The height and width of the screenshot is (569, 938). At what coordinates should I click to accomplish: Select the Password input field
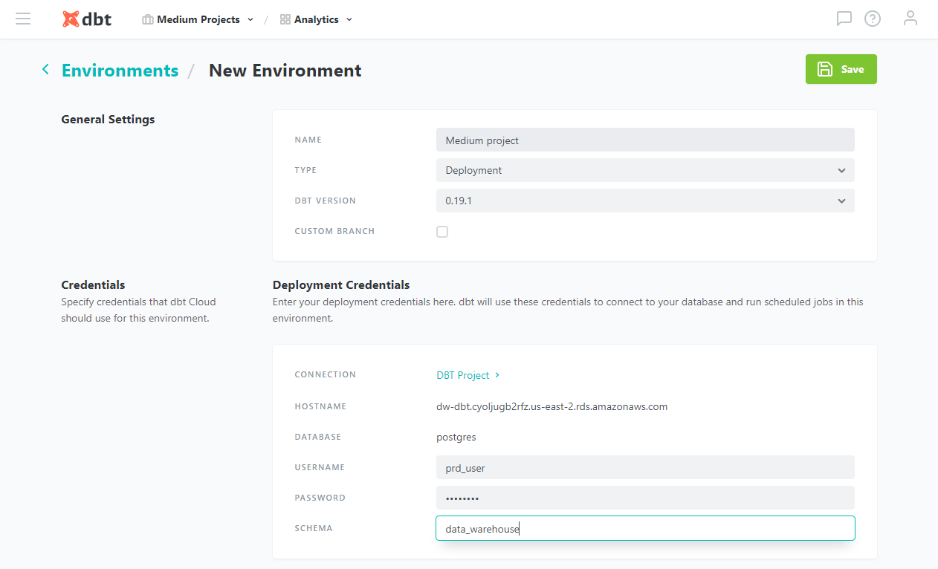(644, 498)
